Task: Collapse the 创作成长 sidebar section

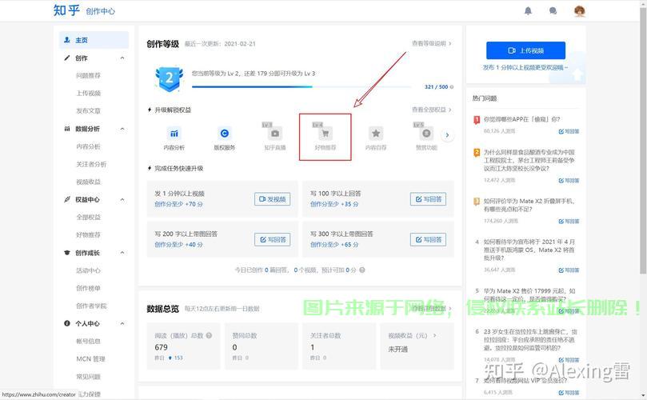Action: click(122, 253)
